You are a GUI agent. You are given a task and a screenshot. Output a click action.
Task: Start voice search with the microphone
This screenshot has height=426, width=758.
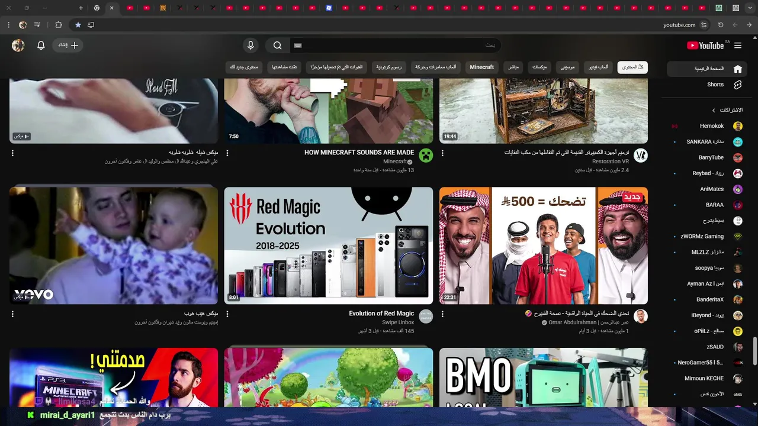(x=250, y=46)
